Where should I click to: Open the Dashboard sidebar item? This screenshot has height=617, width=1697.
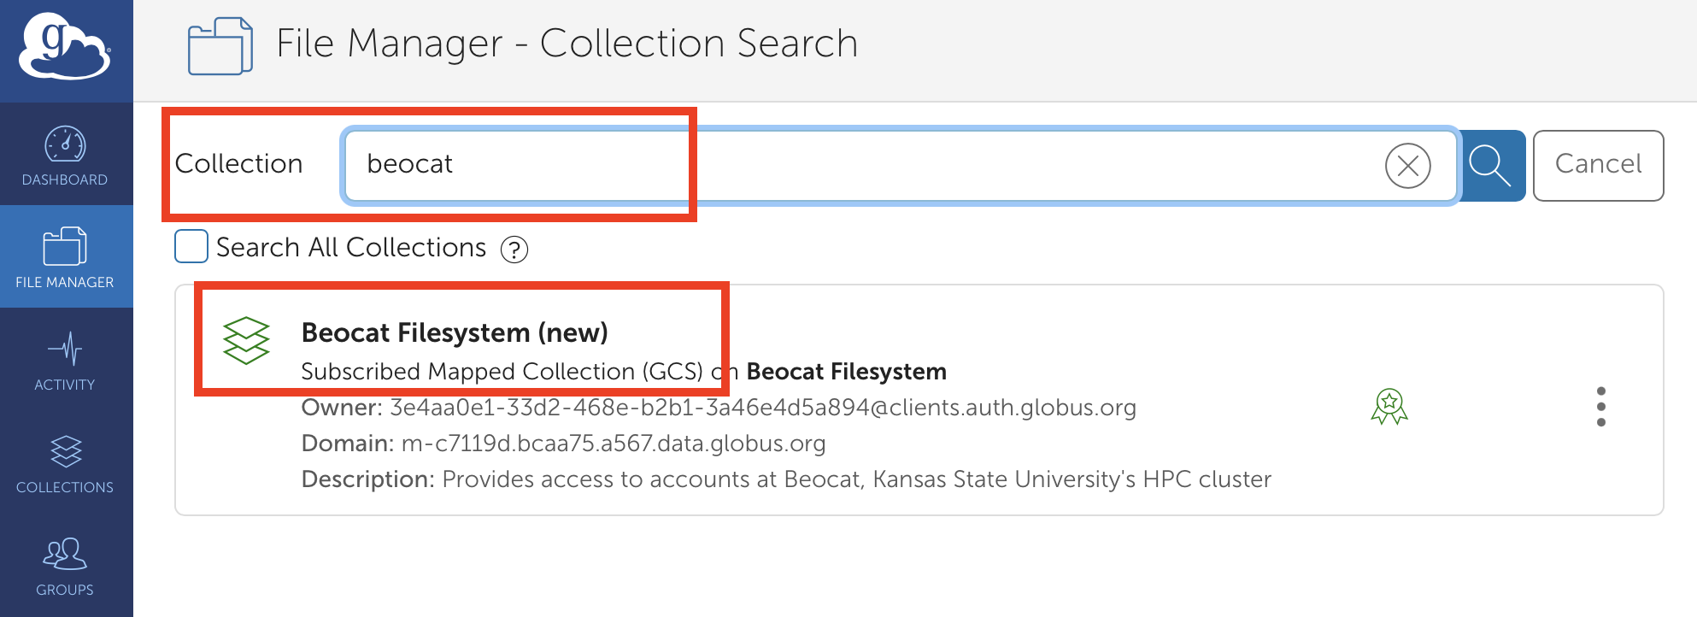tap(65, 156)
